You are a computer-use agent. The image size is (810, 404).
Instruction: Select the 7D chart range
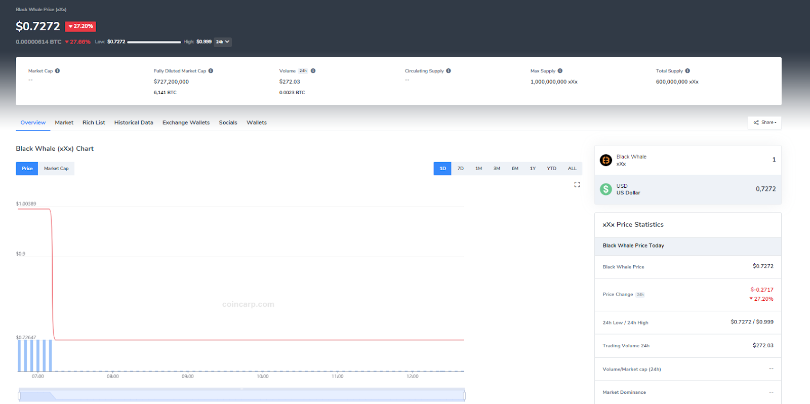click(461, 169)
